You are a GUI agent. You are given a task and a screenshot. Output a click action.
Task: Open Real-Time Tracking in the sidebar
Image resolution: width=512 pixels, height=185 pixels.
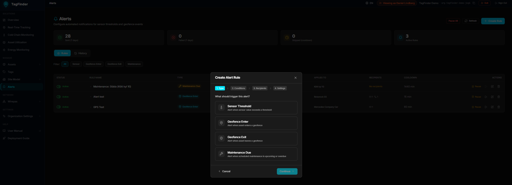coord(21,27)
